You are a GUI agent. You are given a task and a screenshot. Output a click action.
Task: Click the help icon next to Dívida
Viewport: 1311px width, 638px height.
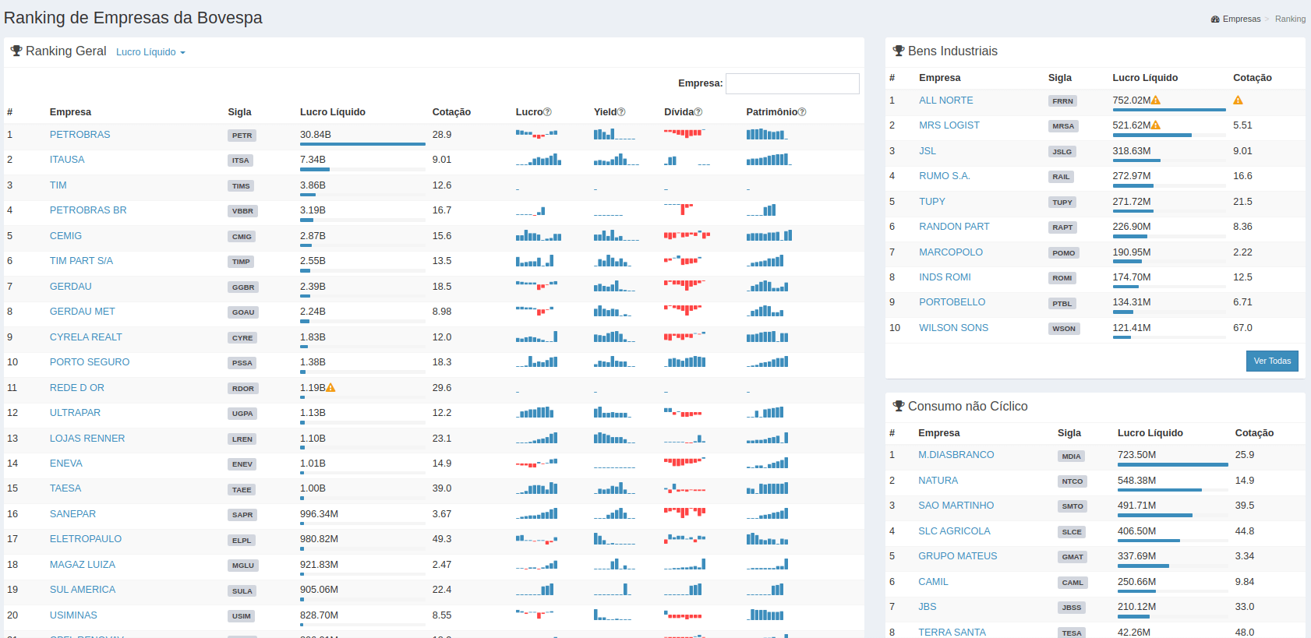tap(698, 112)
